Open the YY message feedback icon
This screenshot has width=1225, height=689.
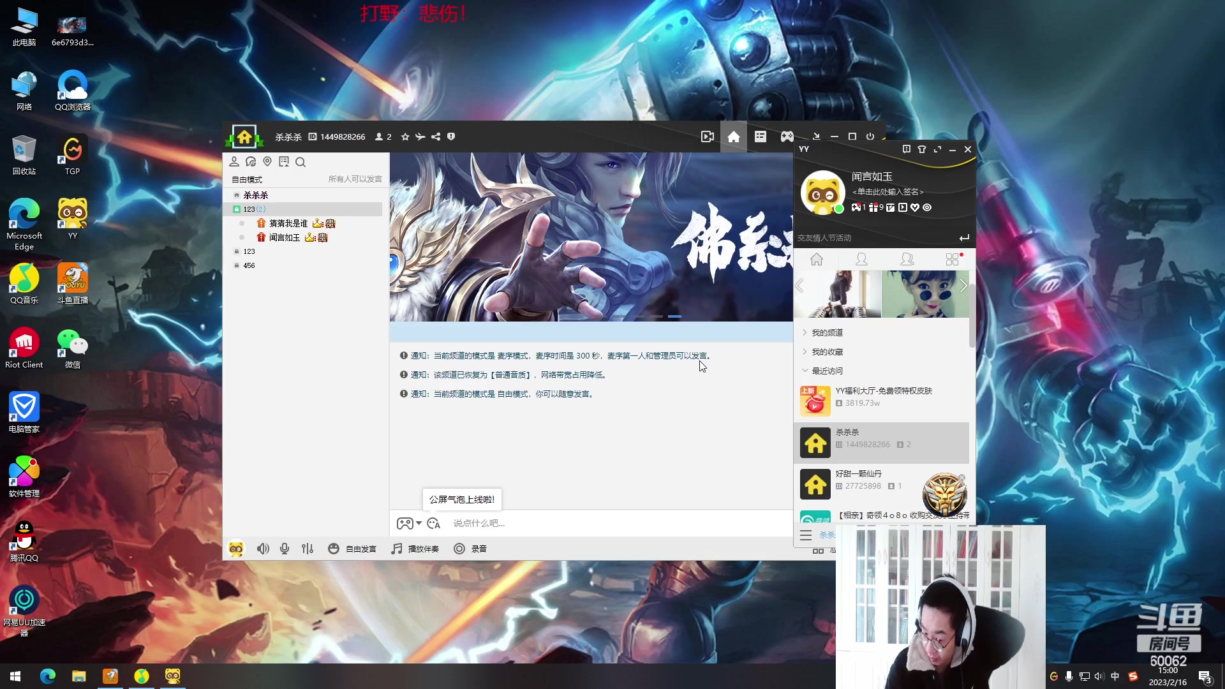coord(907,149)
